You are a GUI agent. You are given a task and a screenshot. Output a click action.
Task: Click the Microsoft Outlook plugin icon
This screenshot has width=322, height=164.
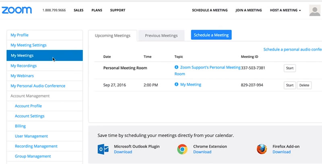click(x=103, y=149)
